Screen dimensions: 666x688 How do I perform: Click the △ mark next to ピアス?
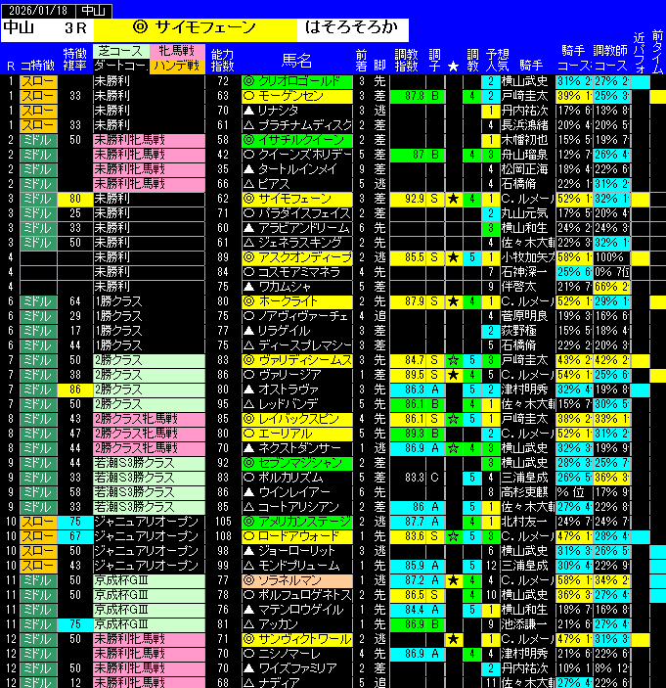[248, 184]
